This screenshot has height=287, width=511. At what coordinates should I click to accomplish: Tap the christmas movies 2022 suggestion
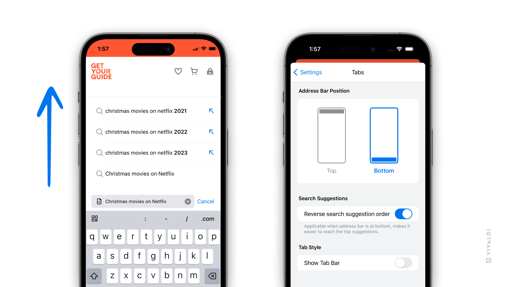tap(146, 132)
